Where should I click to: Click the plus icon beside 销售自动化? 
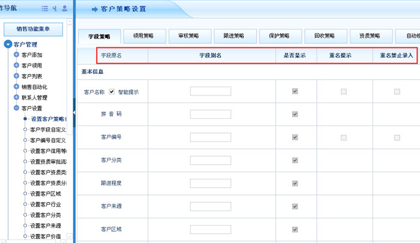(x=16, y=87)
